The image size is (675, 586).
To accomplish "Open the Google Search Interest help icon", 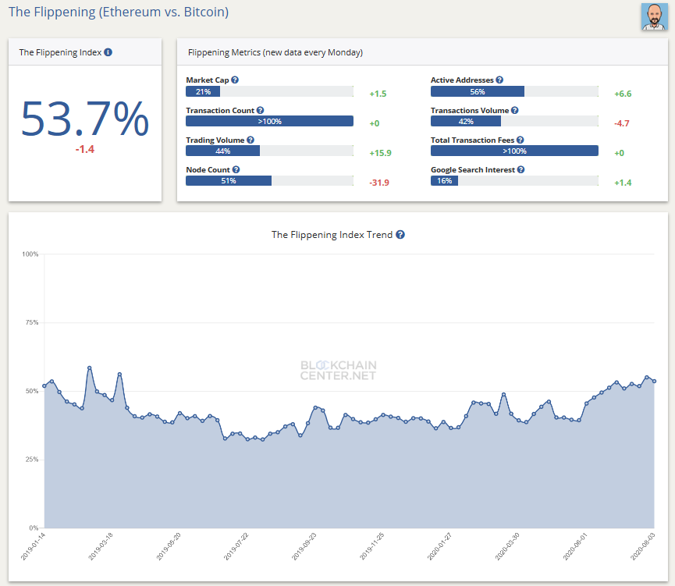I will [520, 169].
